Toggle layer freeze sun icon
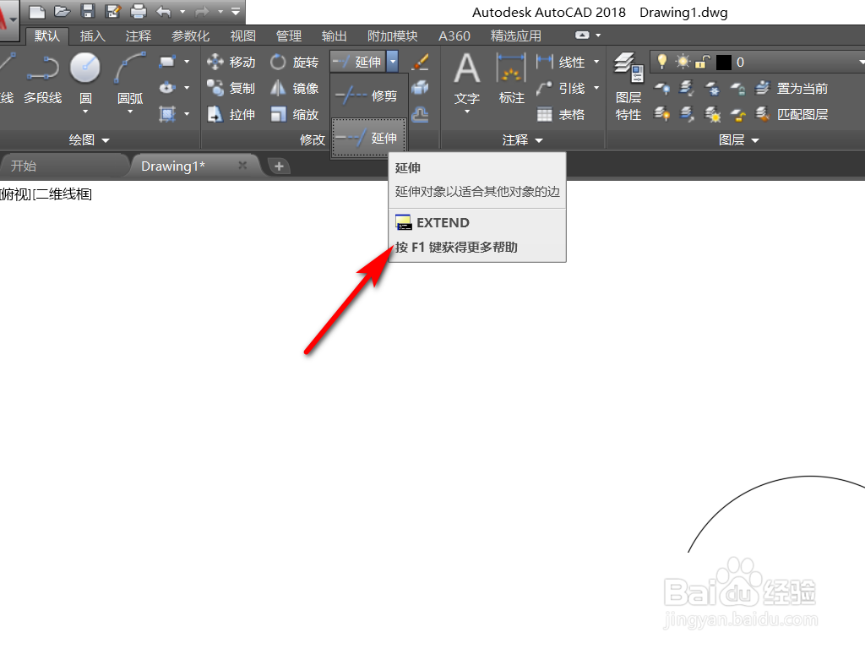 [x=683, y=62]
